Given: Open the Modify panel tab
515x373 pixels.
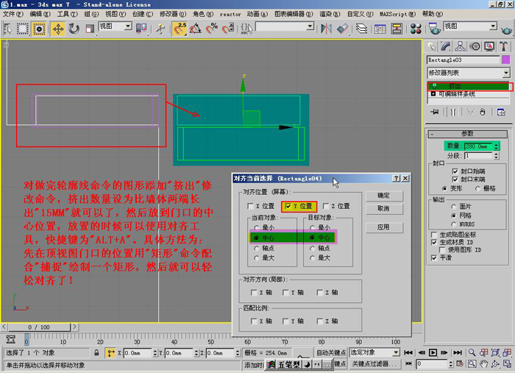Looking at the screenshot, I should point(446,46).
